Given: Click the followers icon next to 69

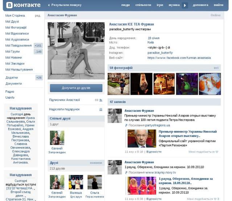Looking at the screenshot, I should pyautogui.click(x=101, y=100).
